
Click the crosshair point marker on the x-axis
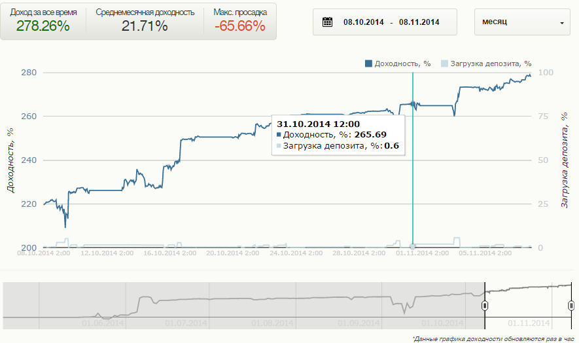413,247
